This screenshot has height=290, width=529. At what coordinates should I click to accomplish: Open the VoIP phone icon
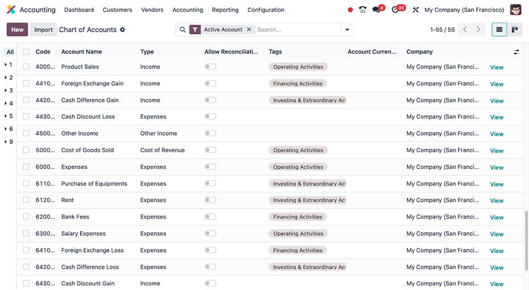tap(363, 10)
